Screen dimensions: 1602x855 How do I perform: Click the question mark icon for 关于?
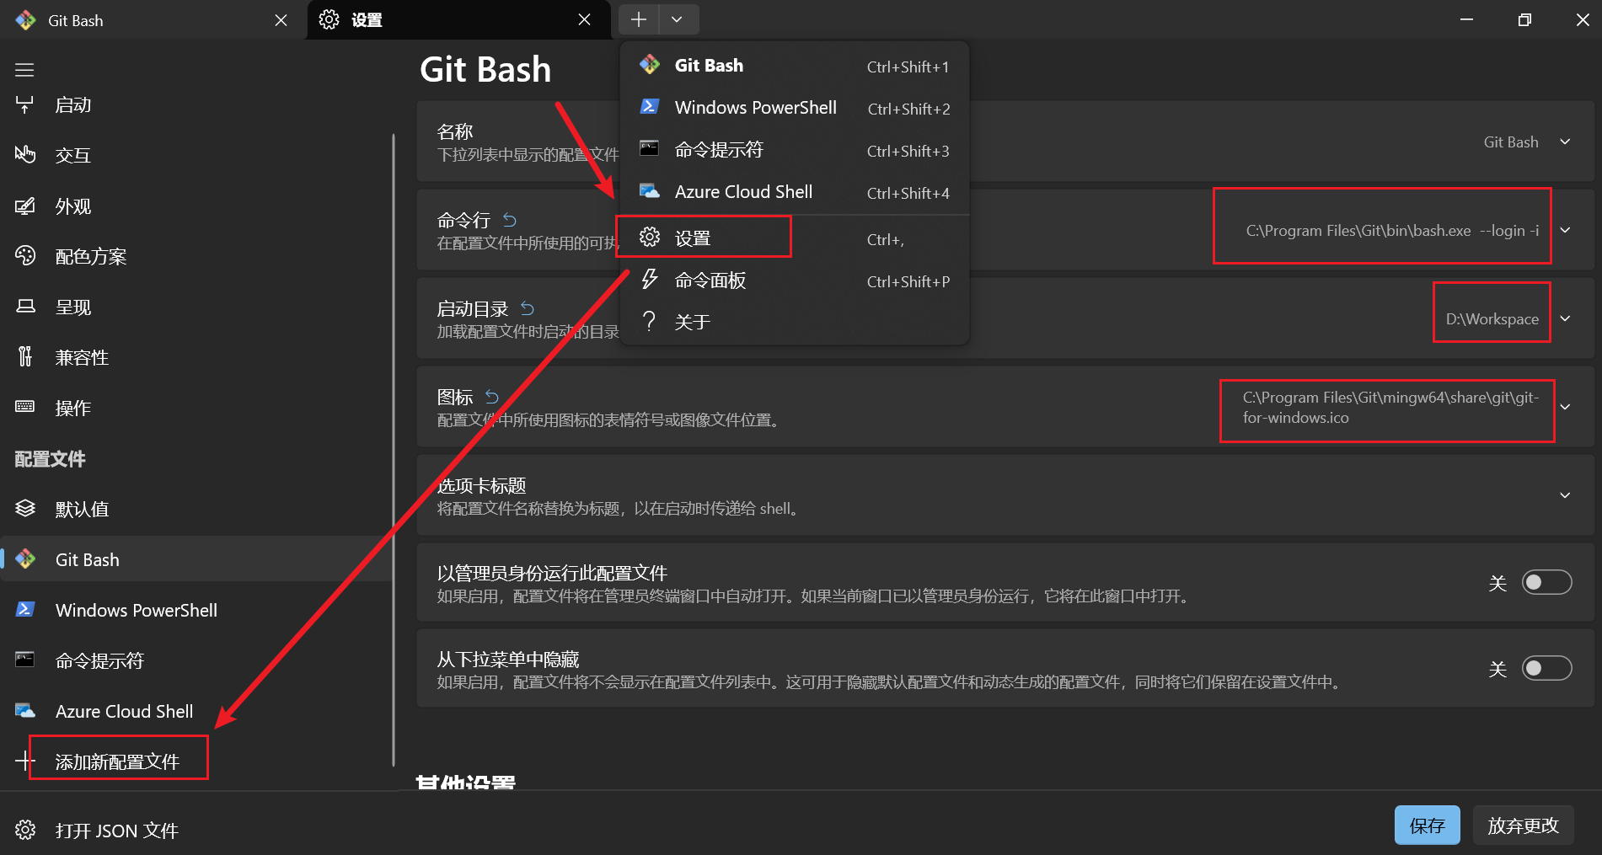[650, 321]
